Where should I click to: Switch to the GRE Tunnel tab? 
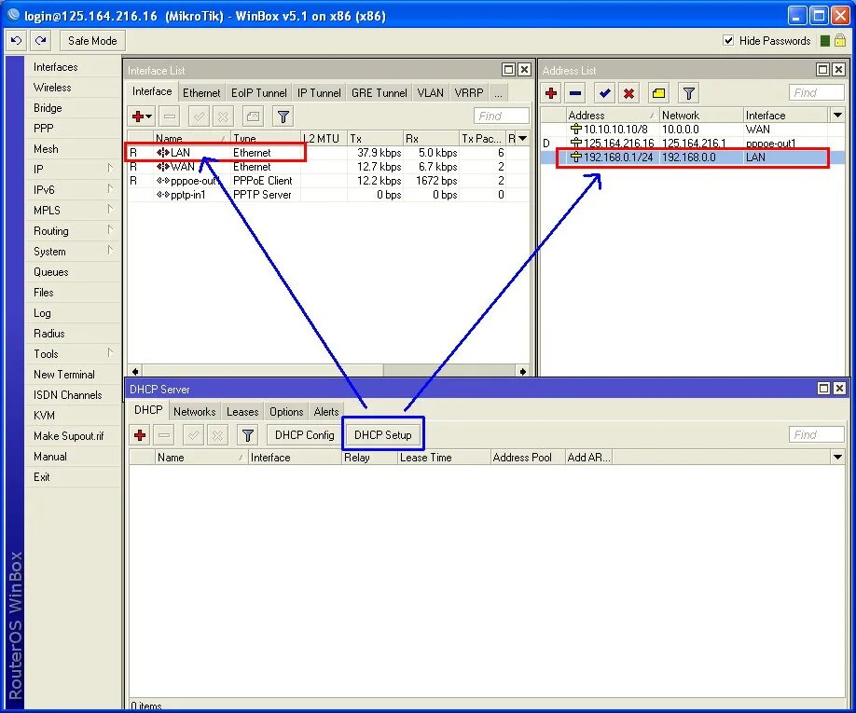click(x=379, y=93)
